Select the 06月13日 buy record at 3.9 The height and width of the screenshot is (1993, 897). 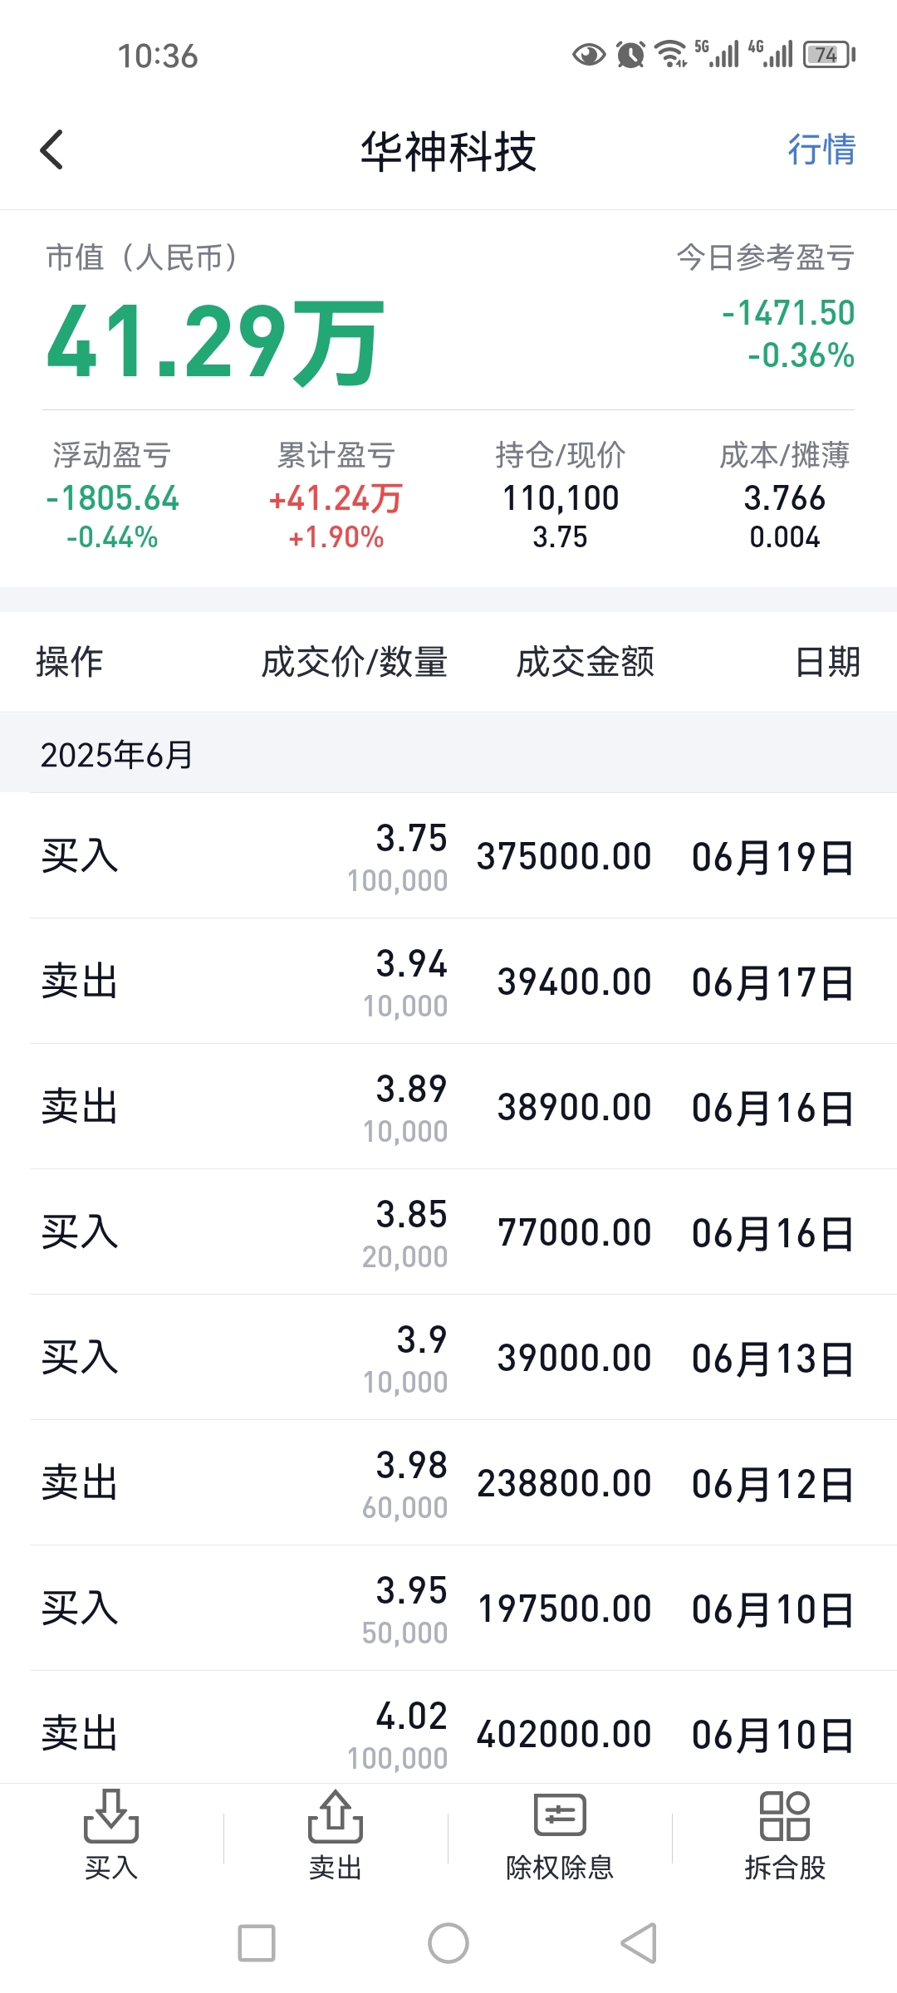click(448, 1358)
